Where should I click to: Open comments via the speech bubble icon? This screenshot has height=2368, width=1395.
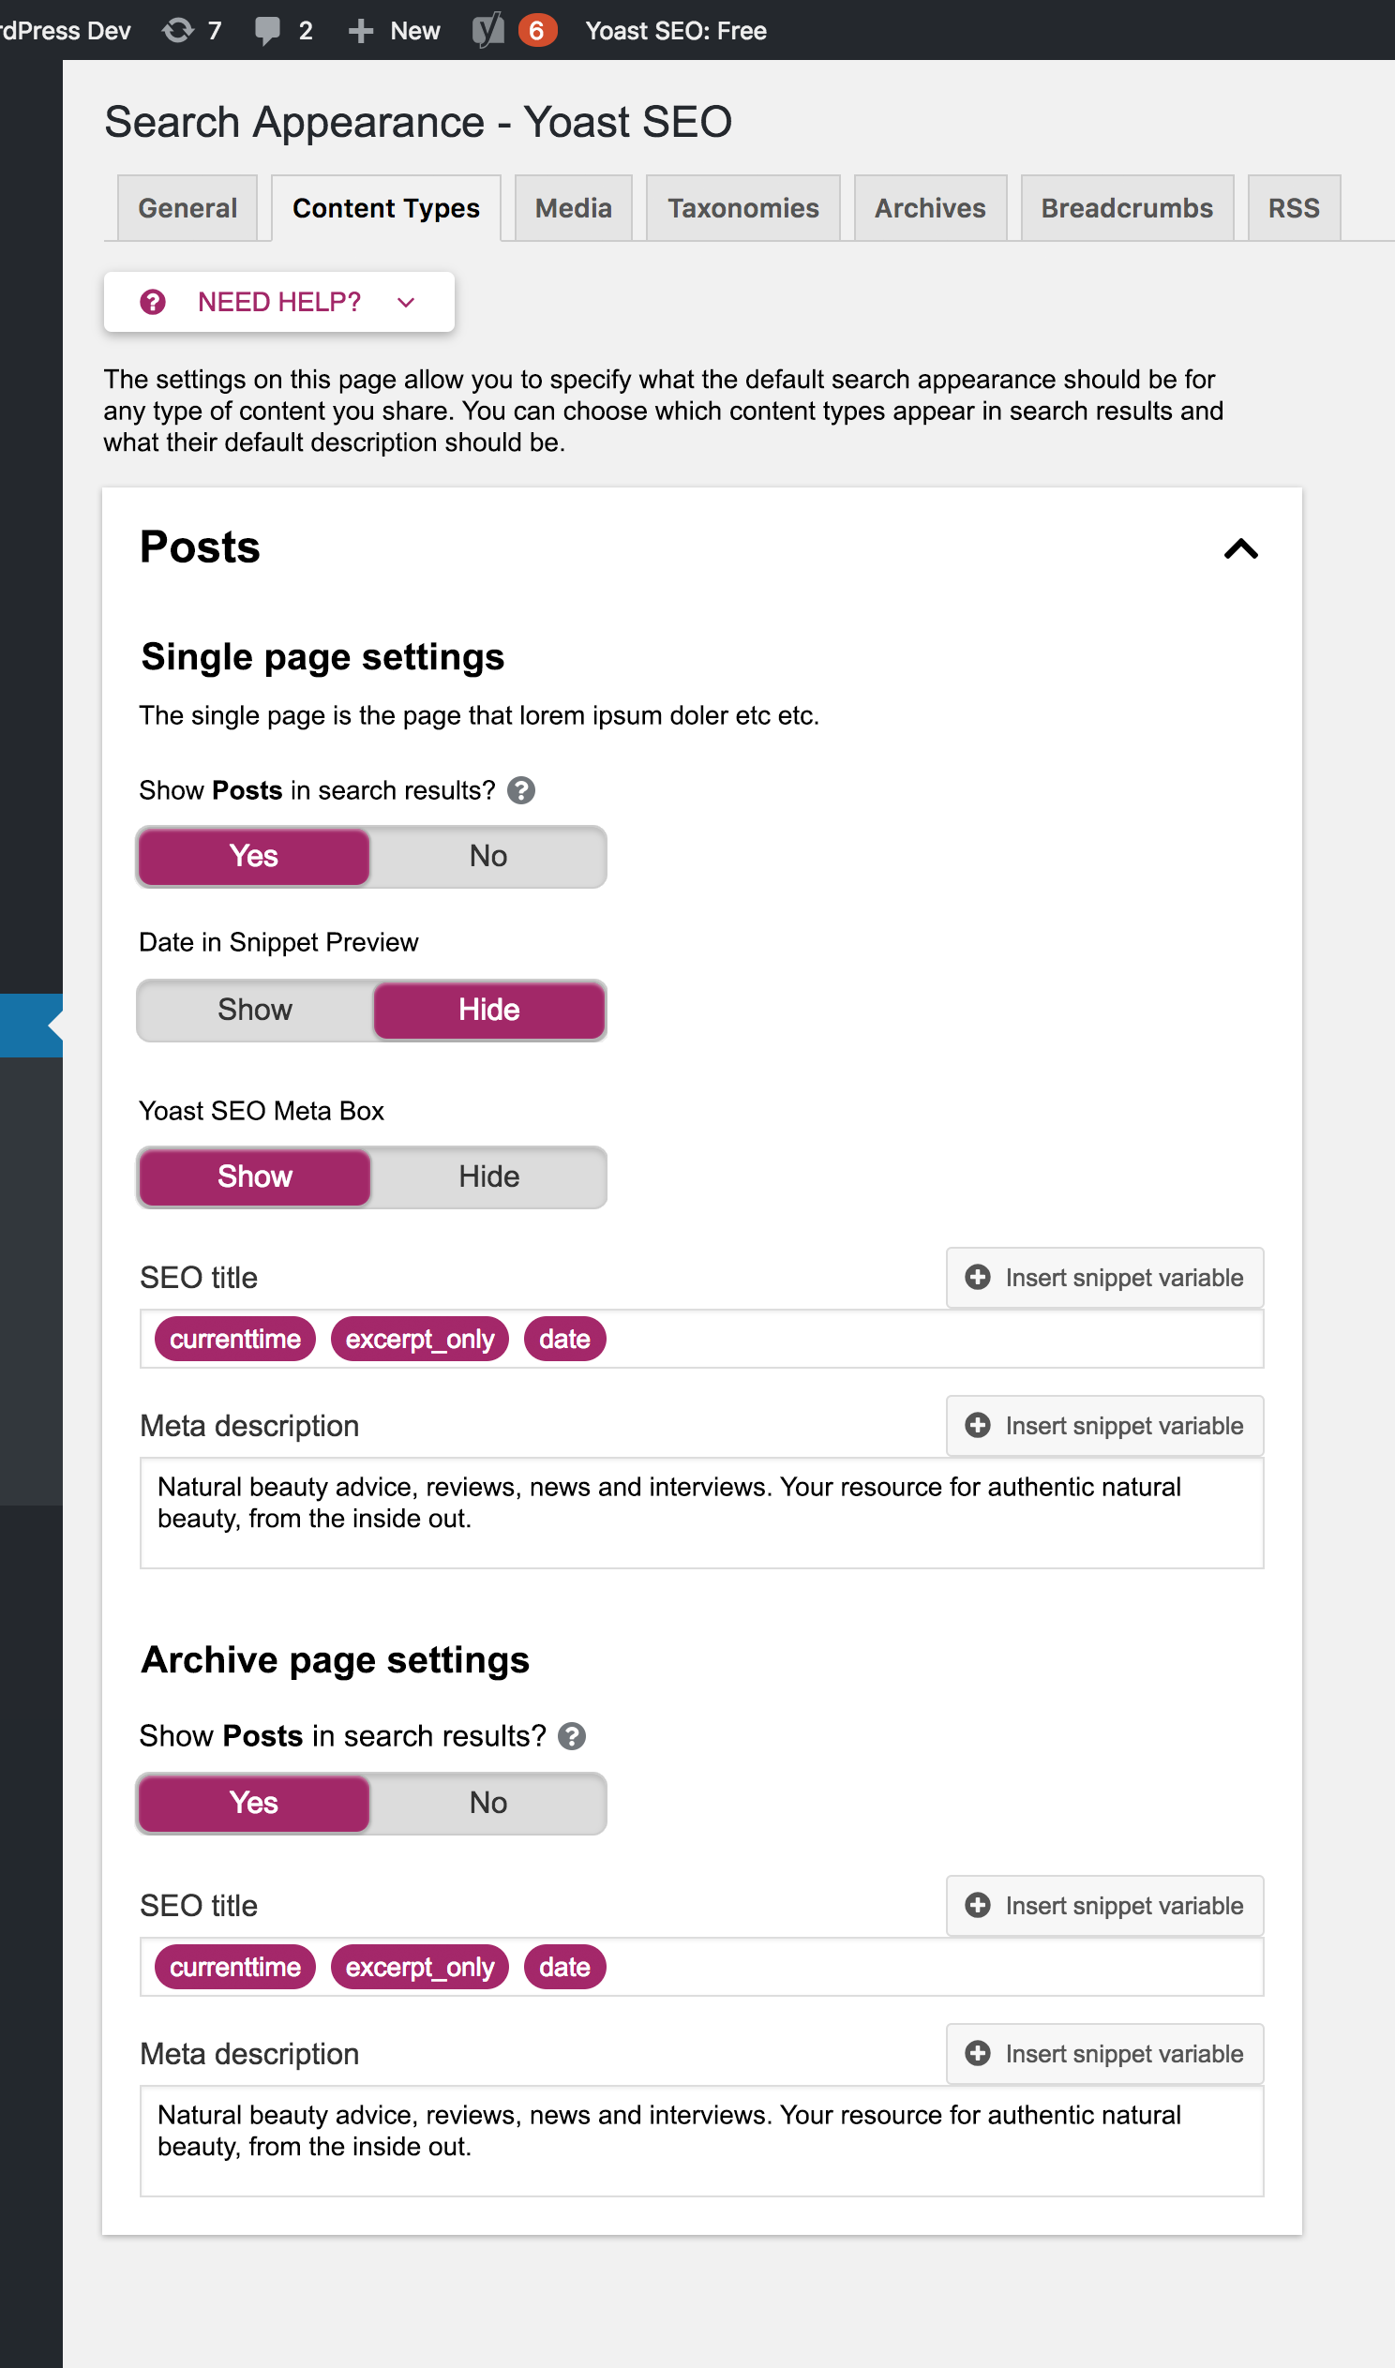[x=269, y=30]
